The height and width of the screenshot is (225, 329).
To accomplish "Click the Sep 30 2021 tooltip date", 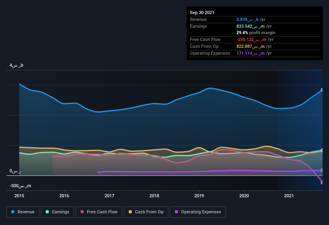I will point(202,12).
